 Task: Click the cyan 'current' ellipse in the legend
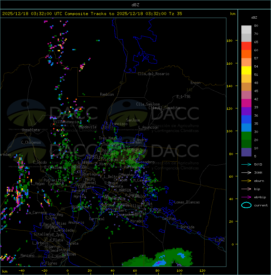[246, 205]
